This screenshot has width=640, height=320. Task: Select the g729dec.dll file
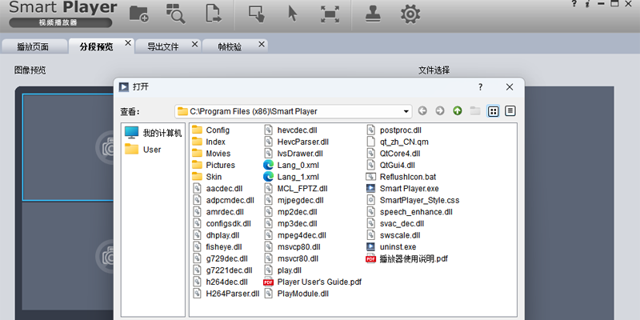(220, 258)
